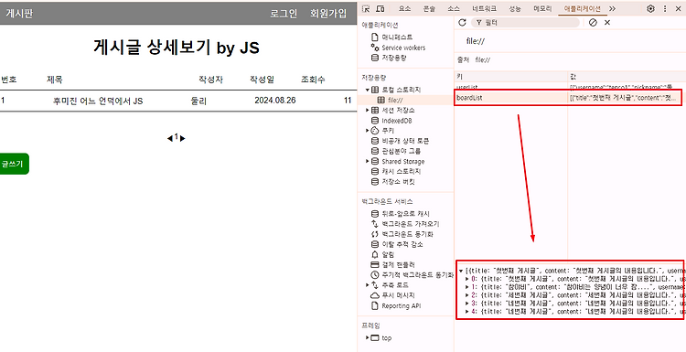
Task: Expand the 추측 로드 tree node
Action: point(368,285)
